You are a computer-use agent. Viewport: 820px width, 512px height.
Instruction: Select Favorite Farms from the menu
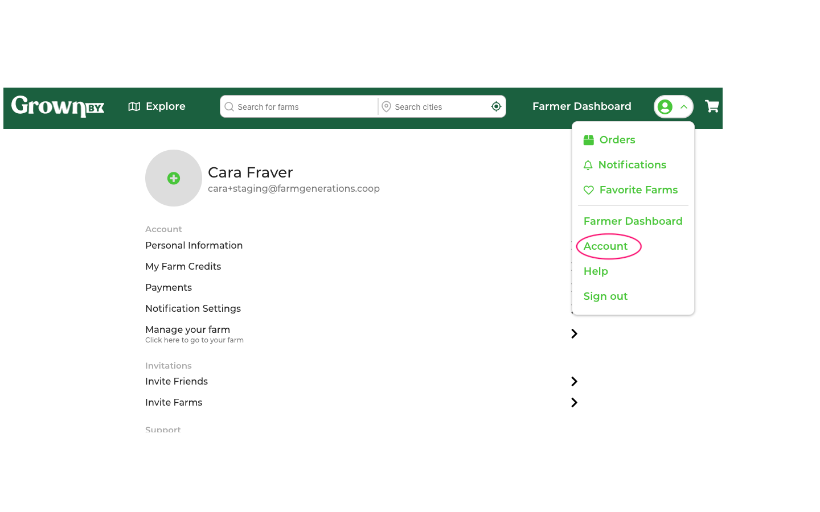(638, 190)
